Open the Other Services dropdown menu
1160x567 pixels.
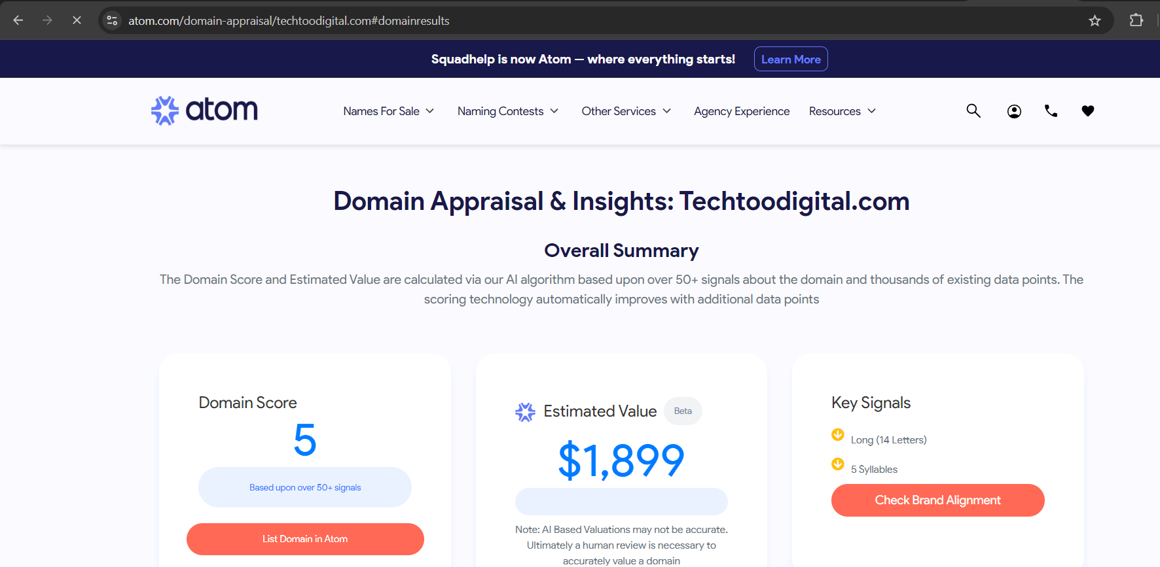coord(626,111)
